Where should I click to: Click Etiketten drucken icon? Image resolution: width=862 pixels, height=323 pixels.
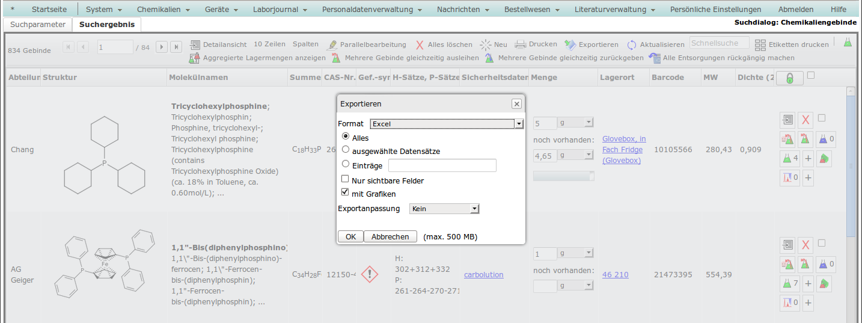point(760,45)
